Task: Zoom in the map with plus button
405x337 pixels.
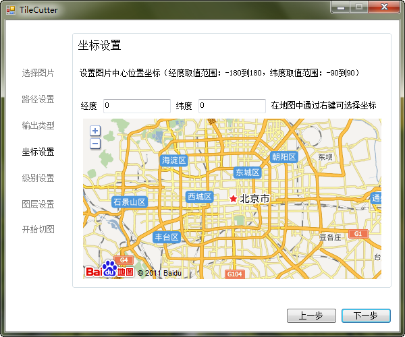Action: 95,131
